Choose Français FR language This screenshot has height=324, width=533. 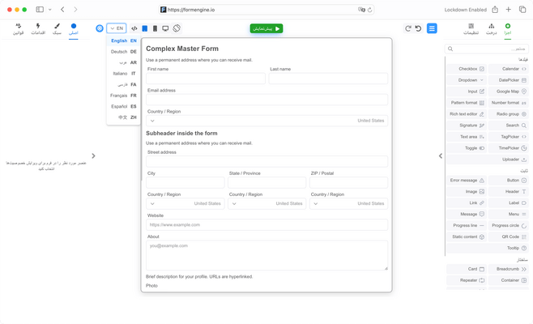[x=123, y=96]
